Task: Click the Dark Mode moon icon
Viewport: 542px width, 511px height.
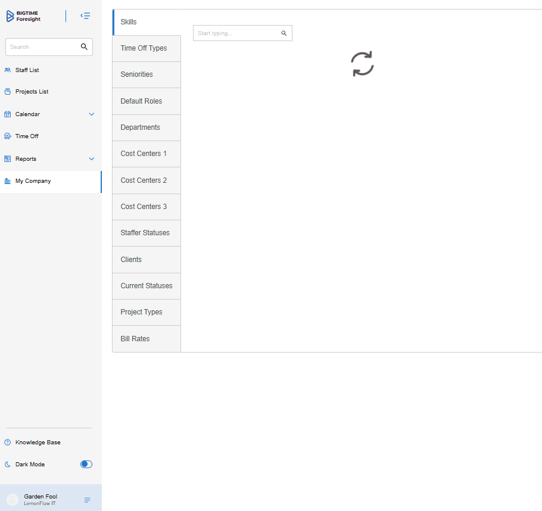Action: [8, 465]
